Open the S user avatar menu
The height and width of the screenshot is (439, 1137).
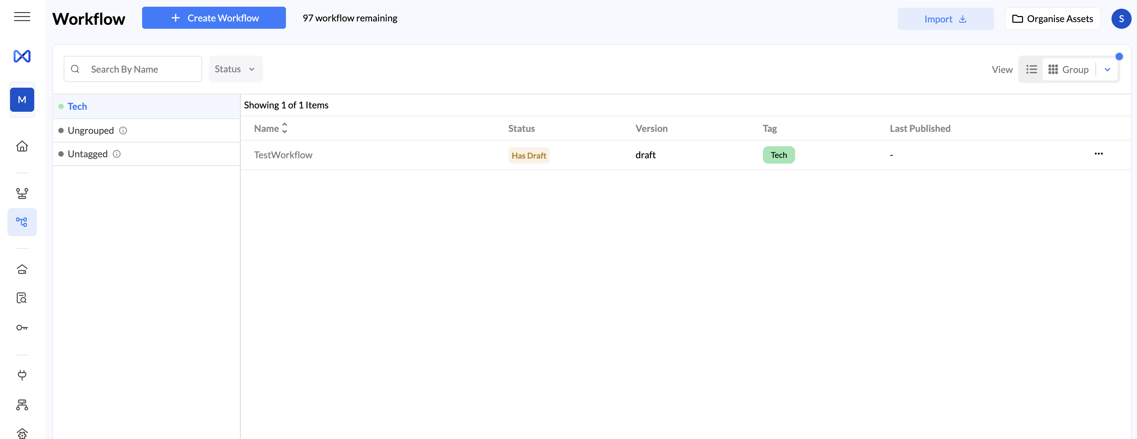click(1121, 18)
